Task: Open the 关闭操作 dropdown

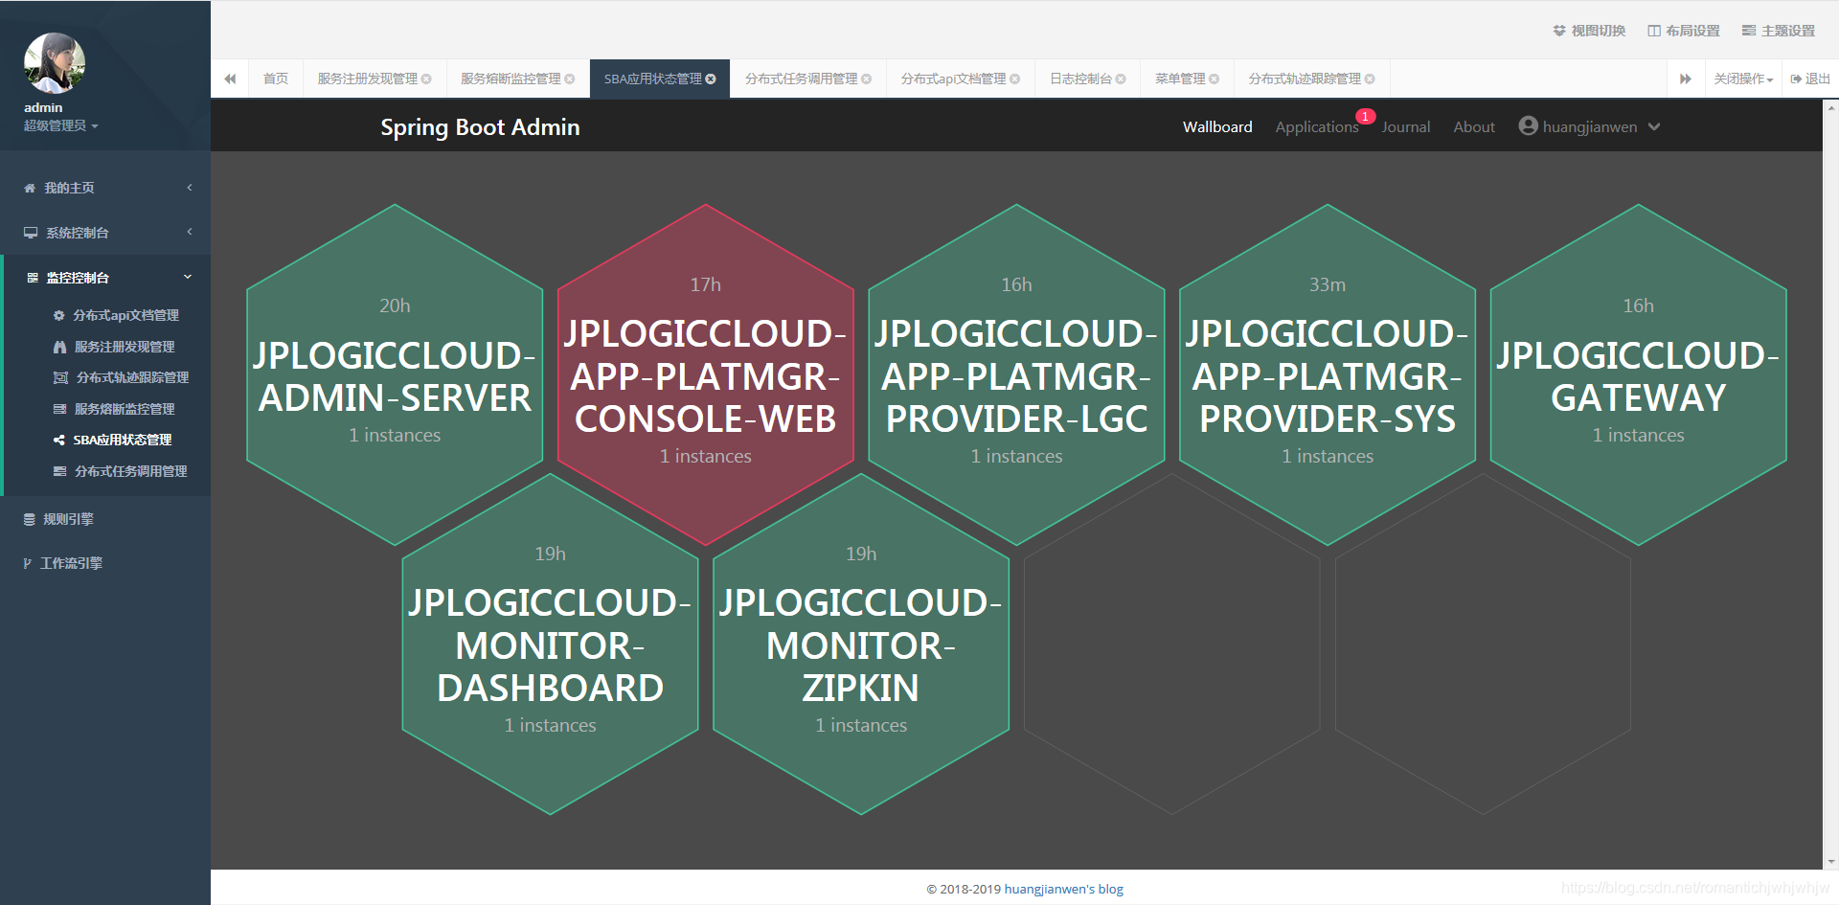Action: click(1743, 79)
